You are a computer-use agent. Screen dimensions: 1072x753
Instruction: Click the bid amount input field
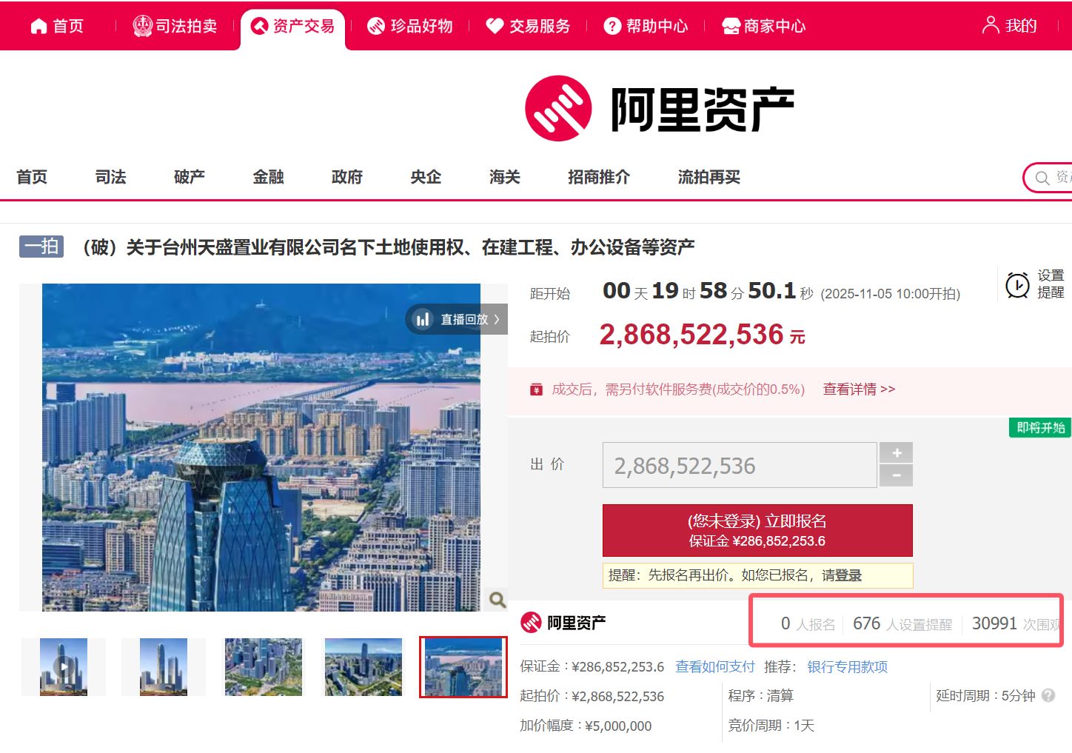coord(739,466)
